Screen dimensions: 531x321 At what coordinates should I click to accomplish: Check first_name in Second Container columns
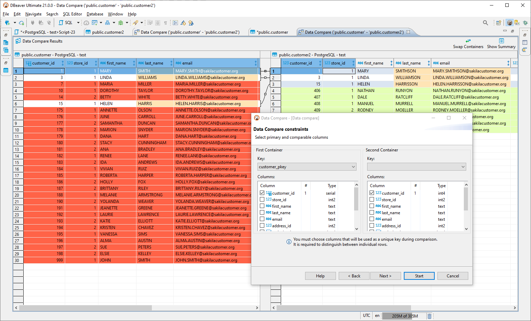[x=372, y=206]
